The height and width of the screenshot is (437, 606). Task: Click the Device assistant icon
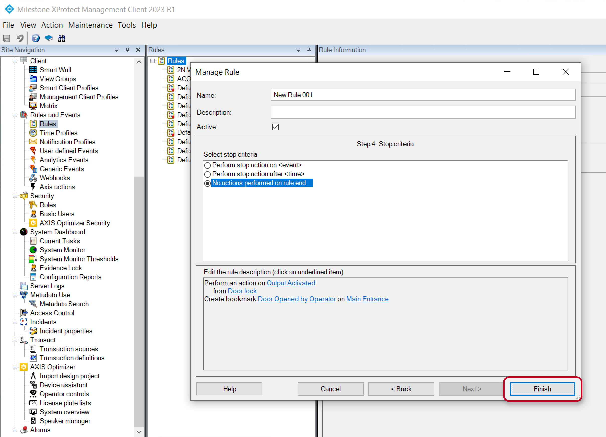pyautogui.click(x=33, y=385)
